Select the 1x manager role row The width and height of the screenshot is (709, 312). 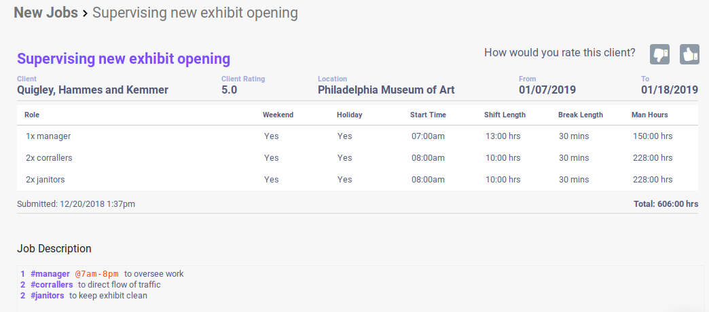[48, 136]
